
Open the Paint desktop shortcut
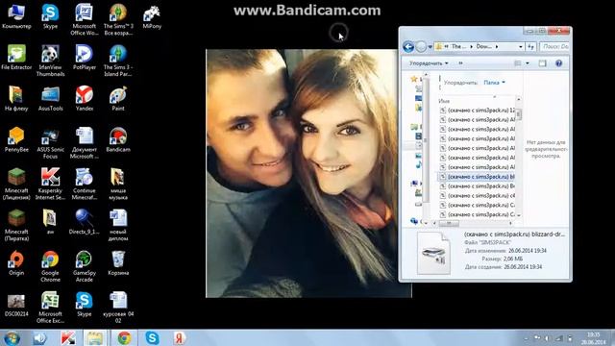118,98
